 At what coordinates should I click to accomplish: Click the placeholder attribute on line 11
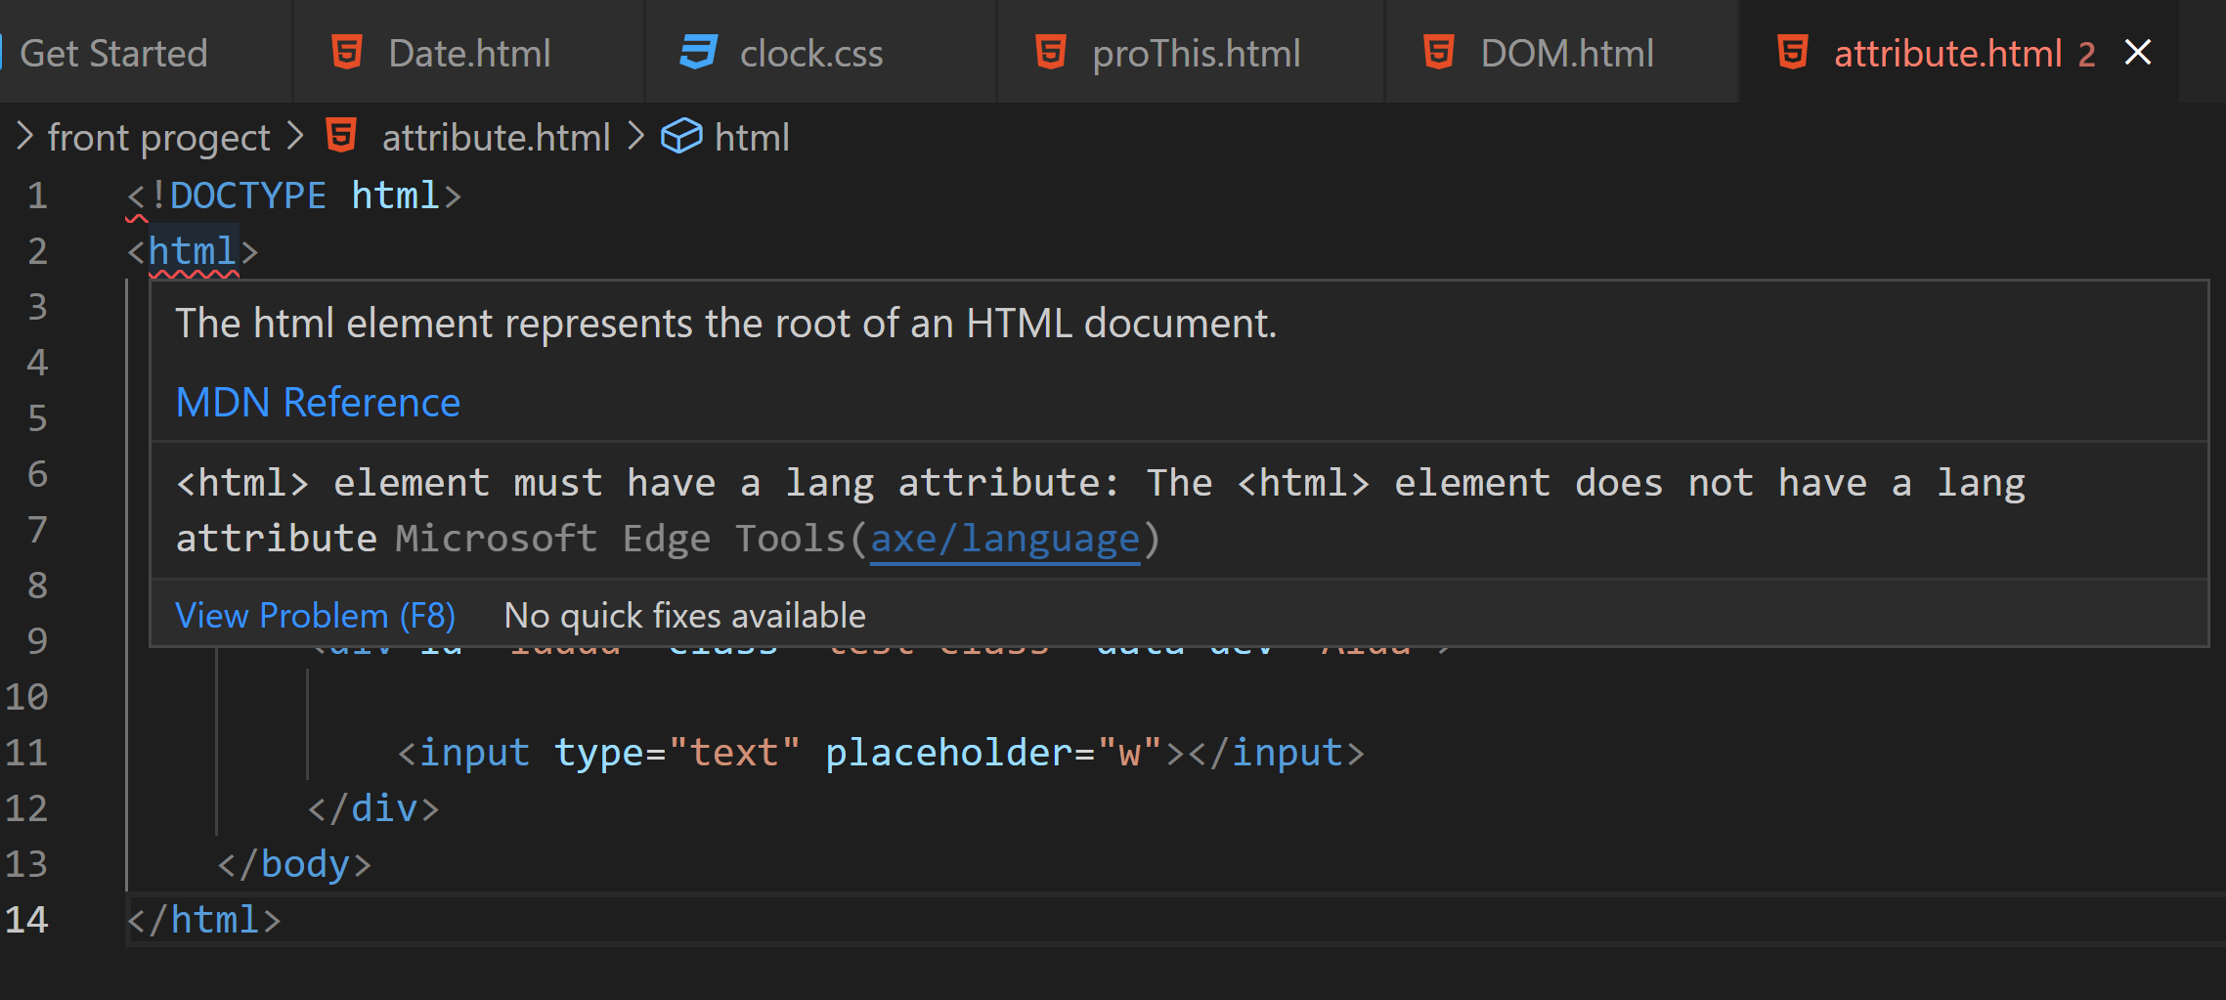pyautogui.click(x=948, y=754)
